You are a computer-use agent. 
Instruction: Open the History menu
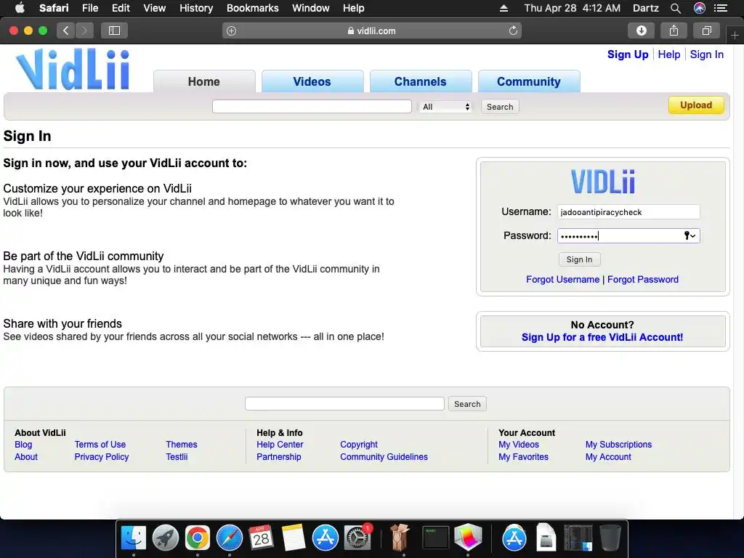(196, 8)
